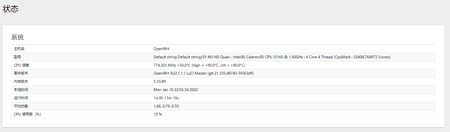
Task: Click the 10 % CPU usage value
Action: (x=158, y=114)
